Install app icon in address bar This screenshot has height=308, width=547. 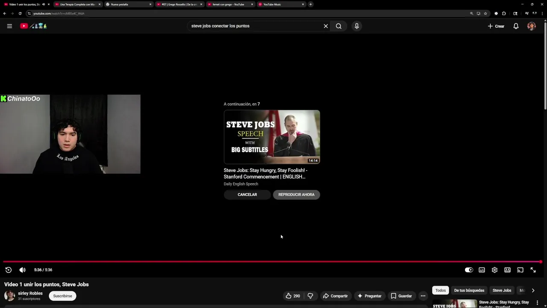pyautogui.click(x=479, y=13)
